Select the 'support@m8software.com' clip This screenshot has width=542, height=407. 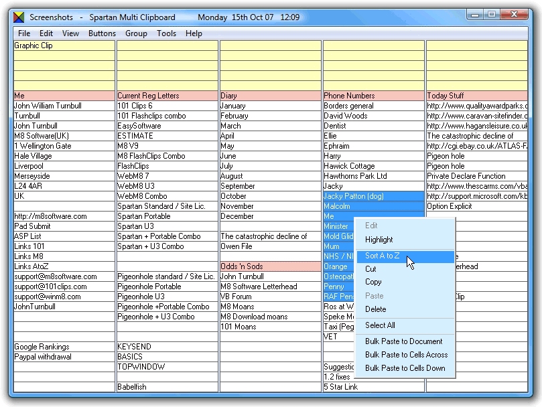click(64, 276)
